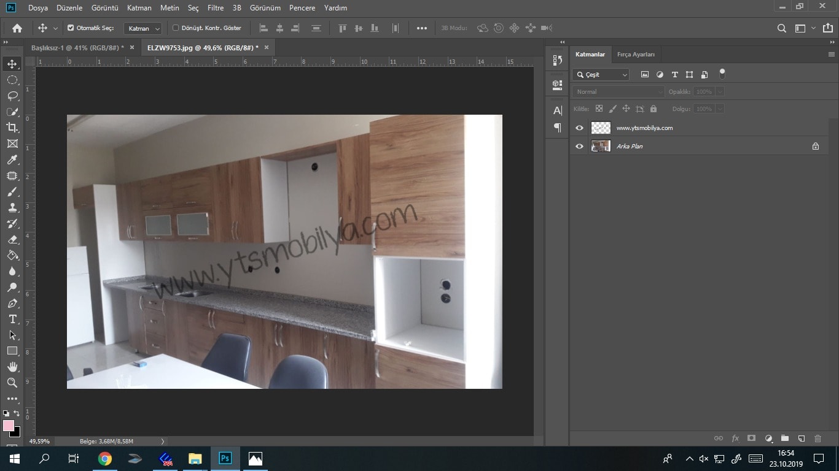Open the Character panel icon

point(558,110)
